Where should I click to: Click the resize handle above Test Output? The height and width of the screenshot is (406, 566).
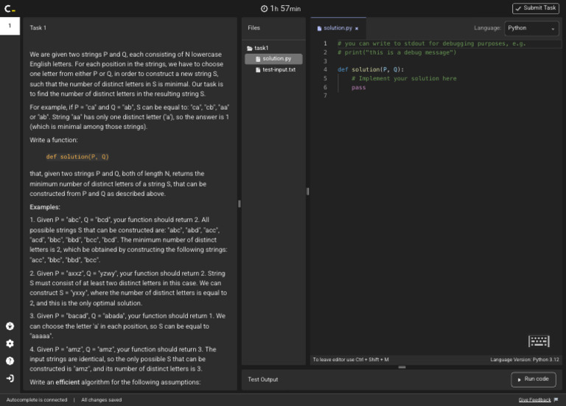402,366
